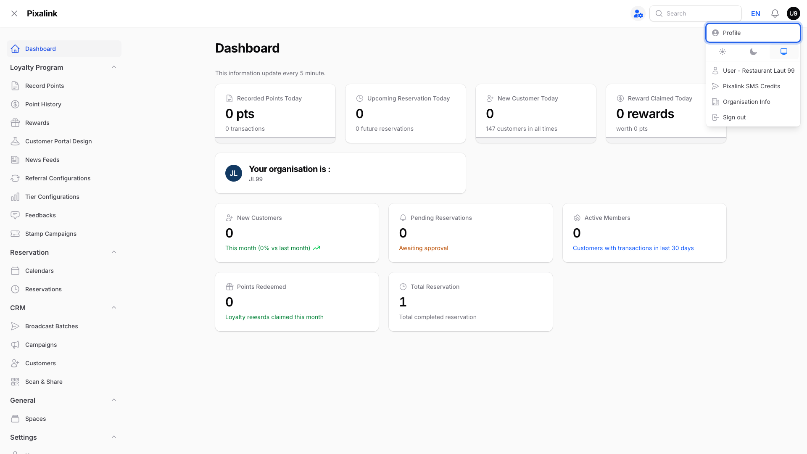Click the Record Points document icon
This screenshot has height=454, width=807.
[15, 86]
